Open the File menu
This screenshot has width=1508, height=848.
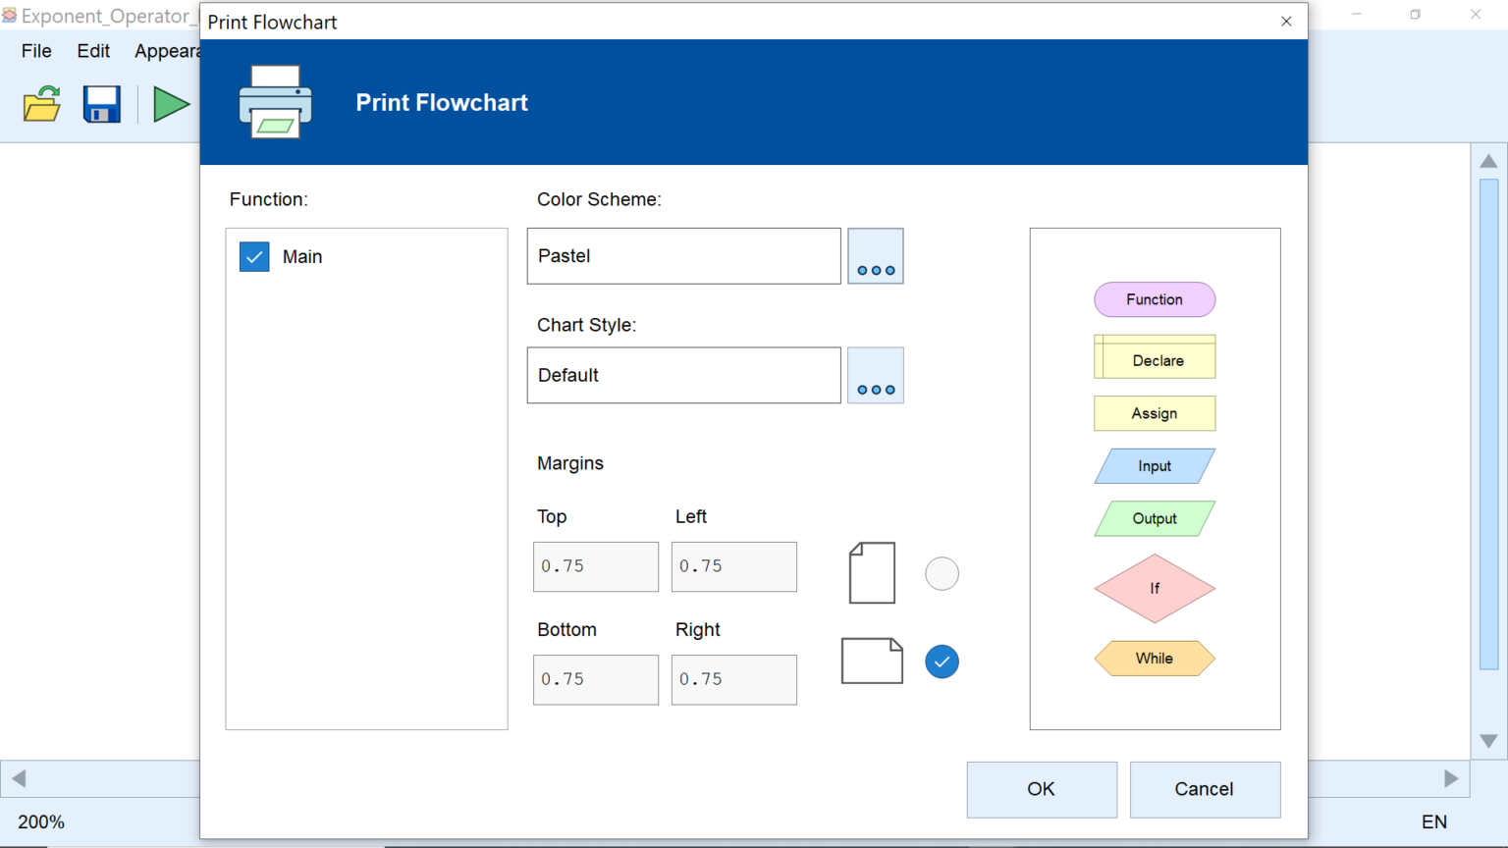click(x=35, y=51)
